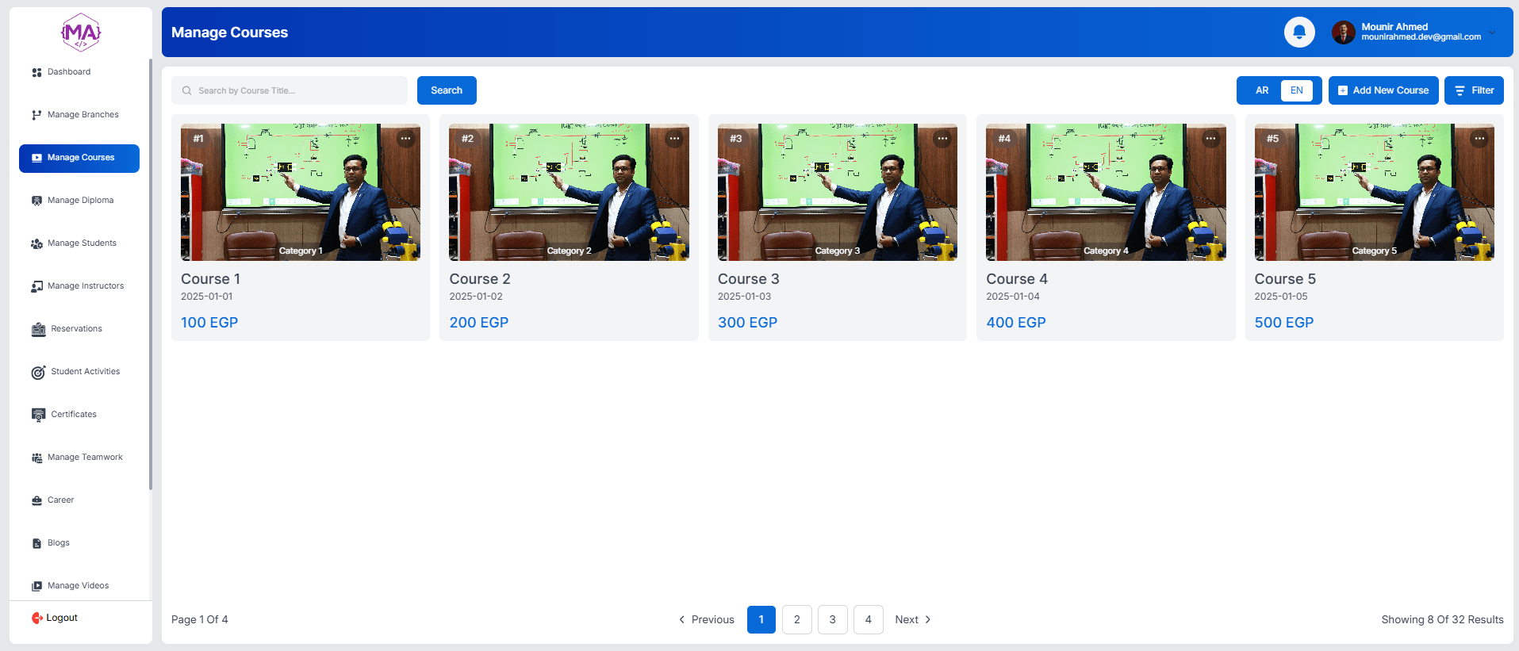Viewport: 1519px width, 651px height.
Task: Open Reservations page
Action: tap(79, 329)
